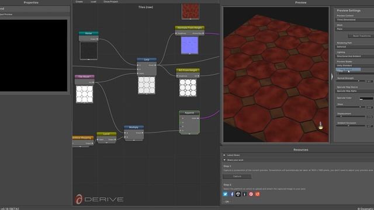Adjust the Normal Strength slider

coord(351,81)
